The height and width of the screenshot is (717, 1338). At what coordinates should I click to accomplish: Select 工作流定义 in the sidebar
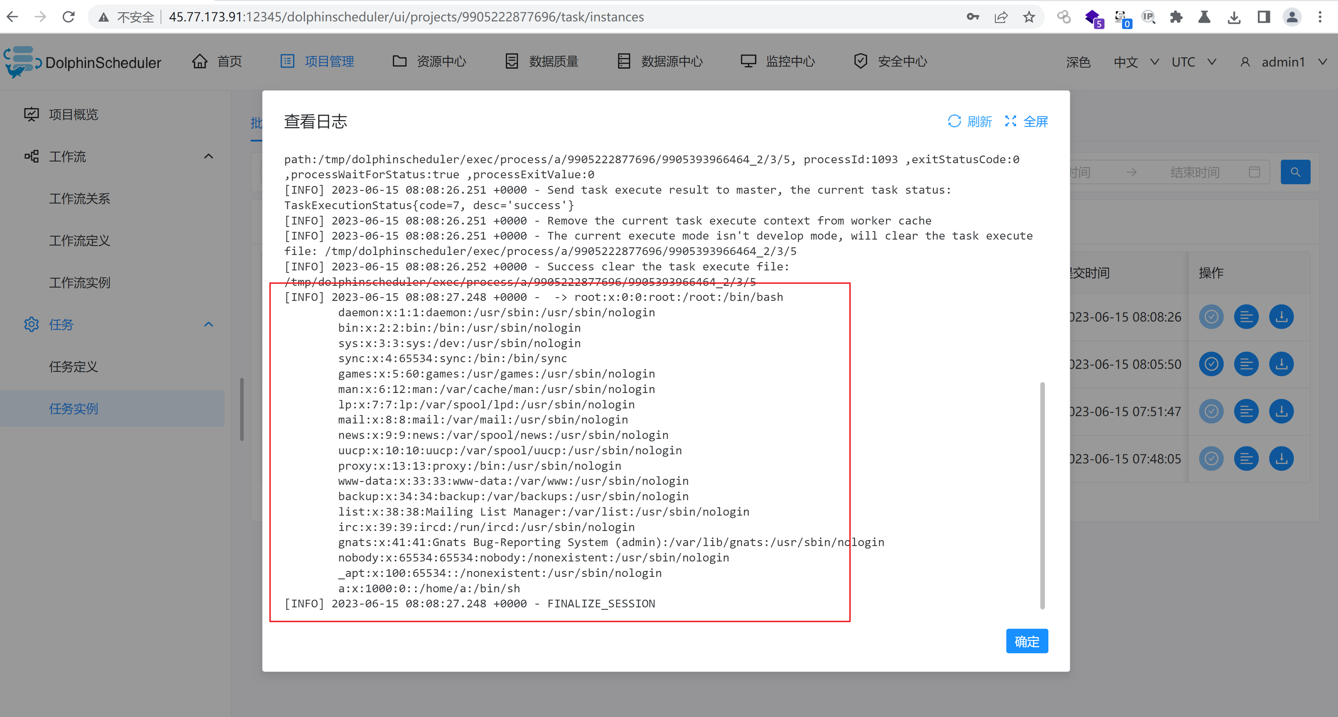click(x=80, y=241)
